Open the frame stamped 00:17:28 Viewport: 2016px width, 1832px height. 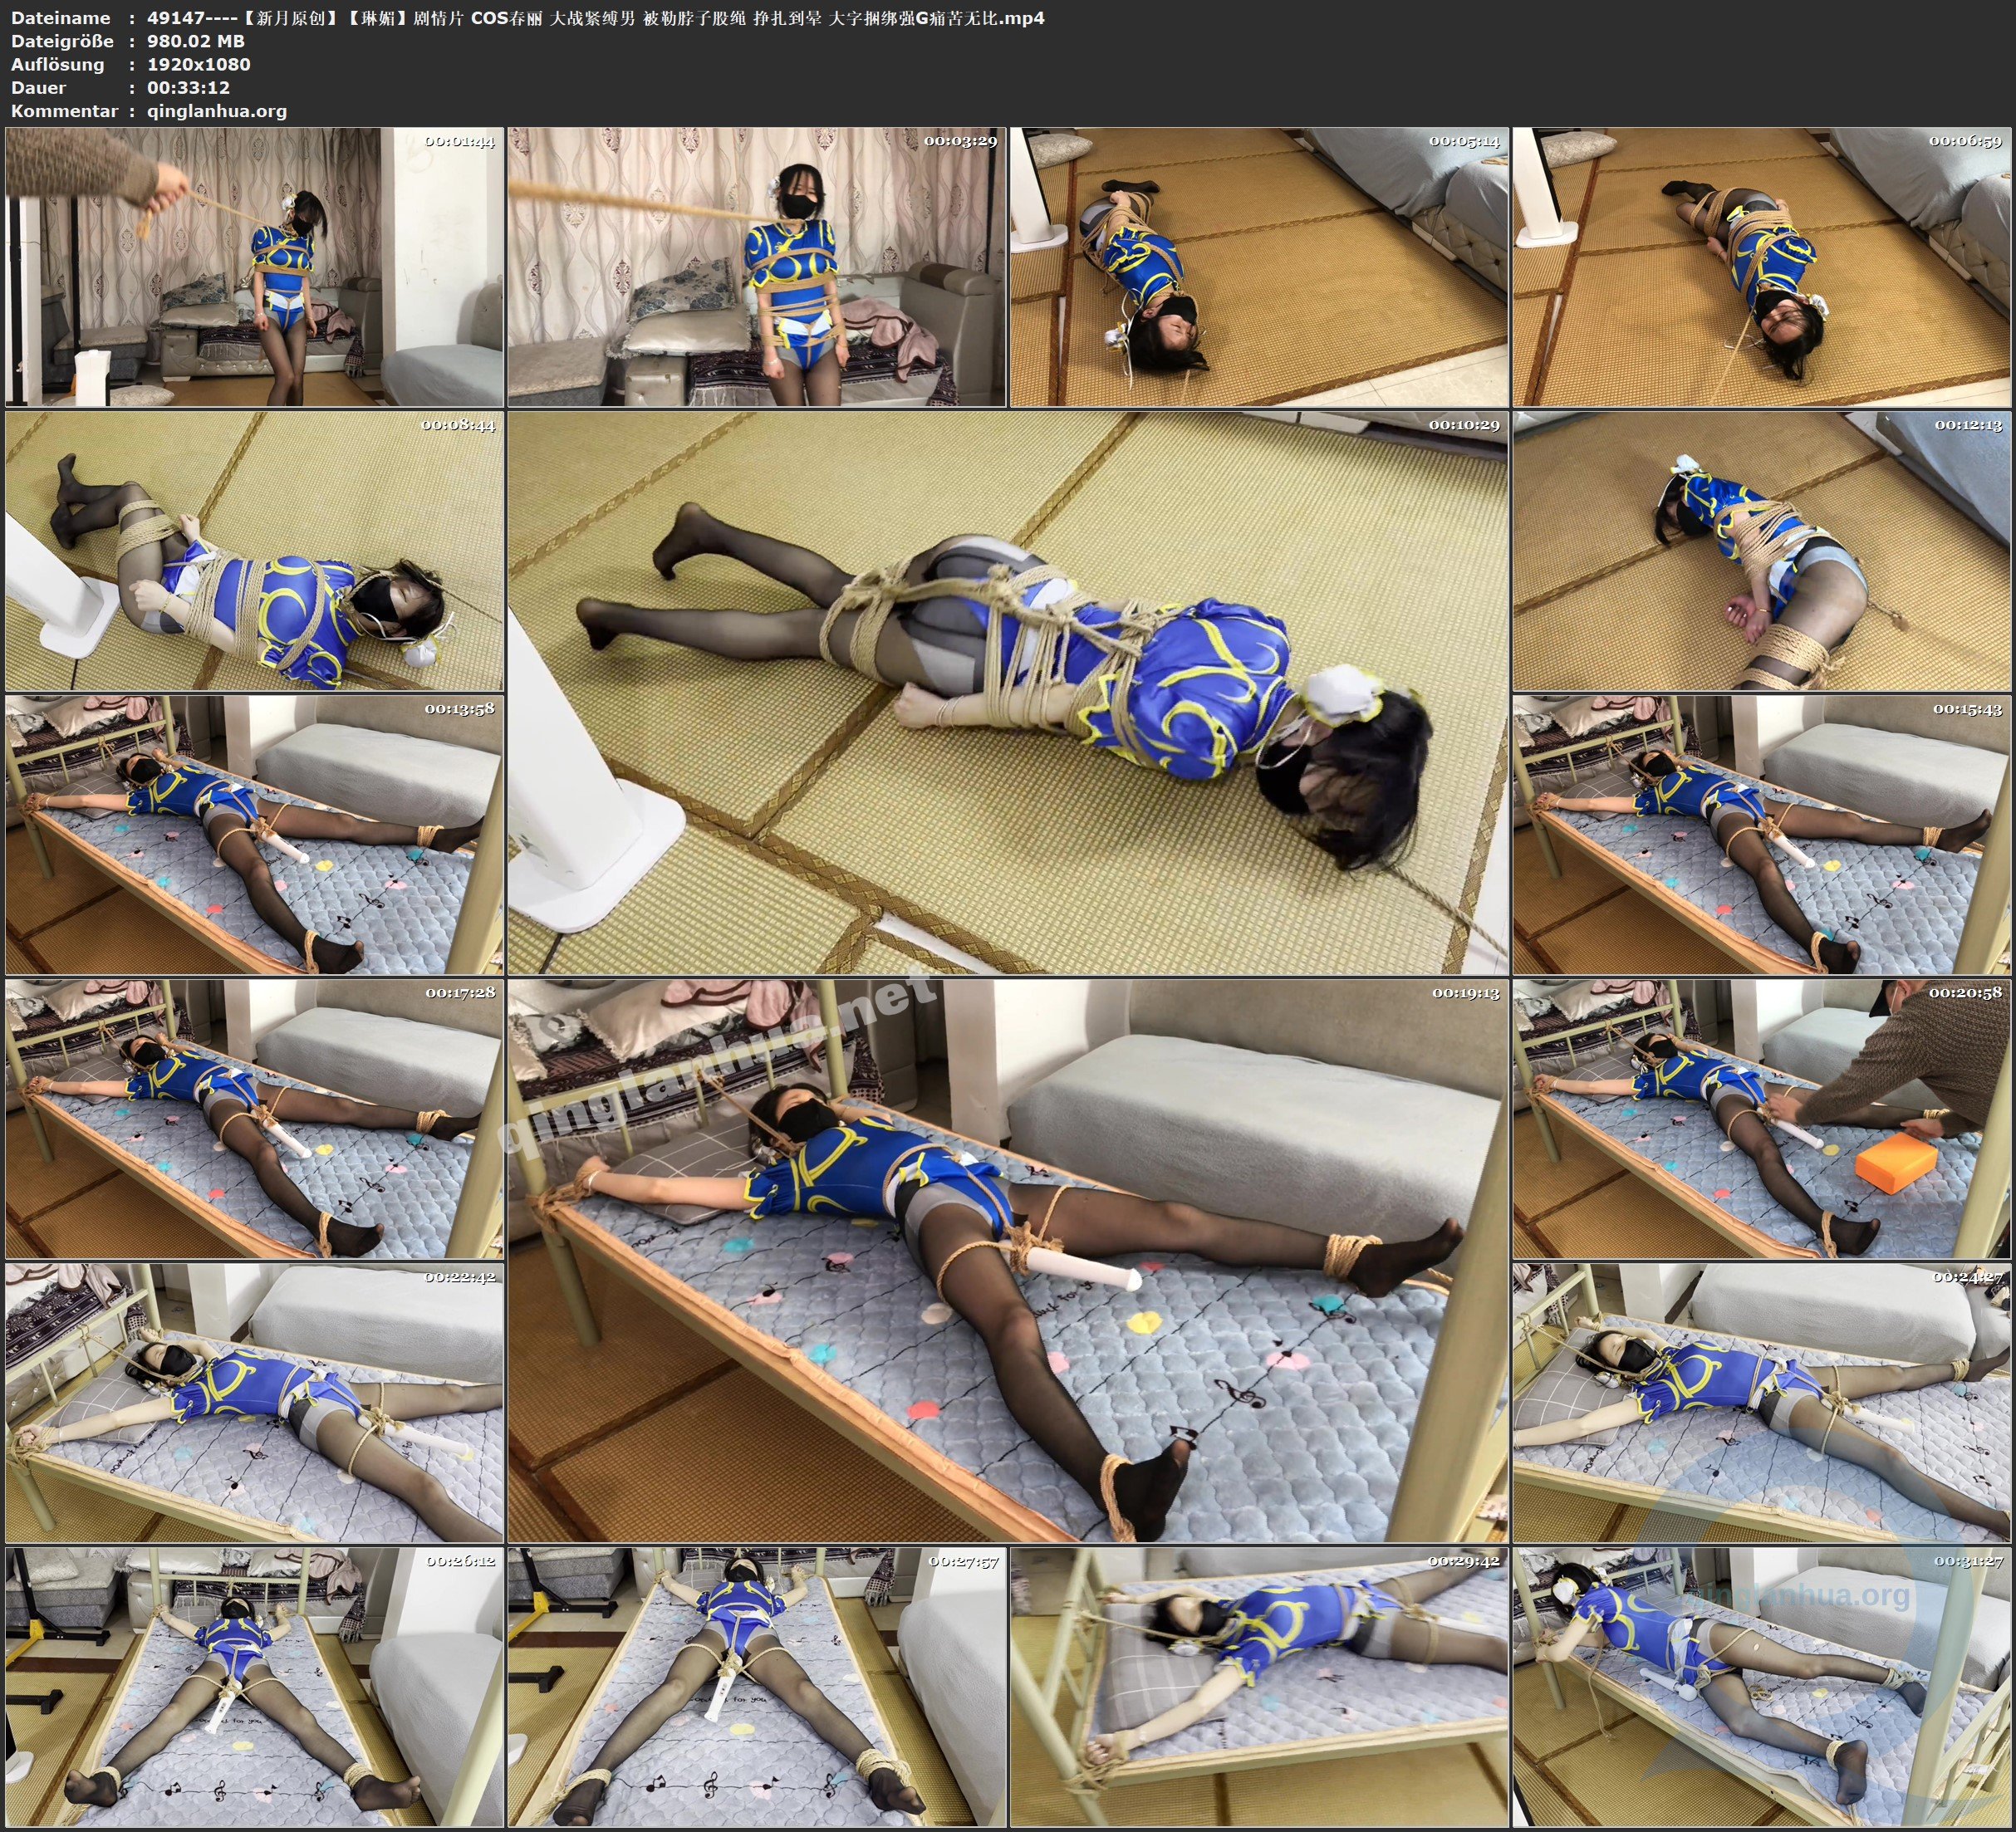tap(254, 1119)
